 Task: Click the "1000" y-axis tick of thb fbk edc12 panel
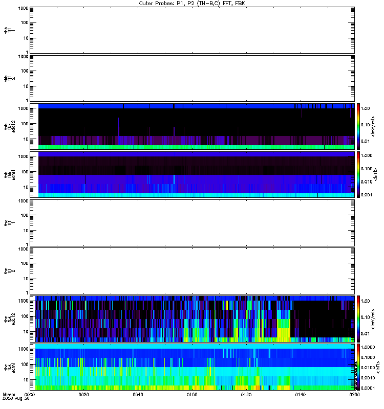point(23,108)
